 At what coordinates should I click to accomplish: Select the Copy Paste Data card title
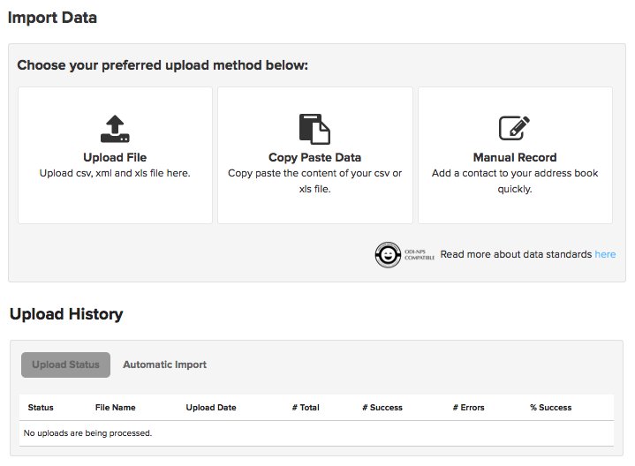click(314, 158)
